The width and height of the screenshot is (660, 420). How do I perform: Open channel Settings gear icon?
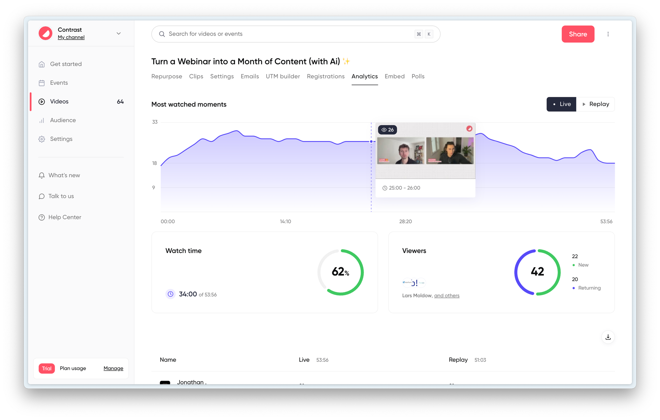[x=42, y=139]
